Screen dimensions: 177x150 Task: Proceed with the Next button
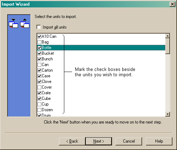[99, 141]
